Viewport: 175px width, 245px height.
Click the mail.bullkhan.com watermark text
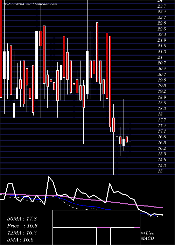(x=42, y=4)
